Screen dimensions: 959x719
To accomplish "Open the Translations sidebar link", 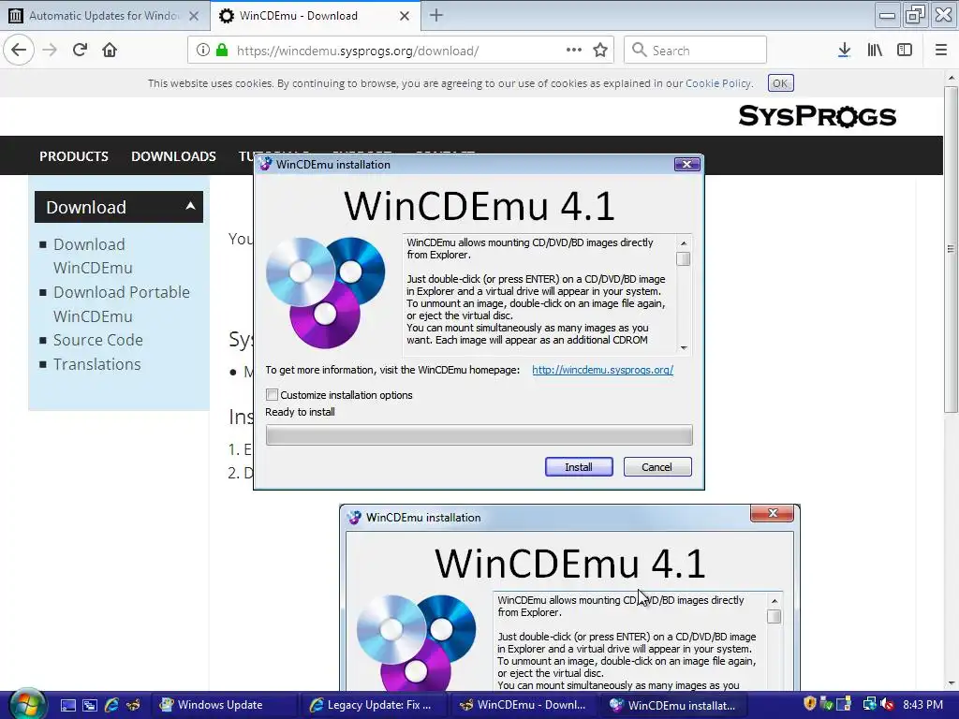I will tap(96, 364).
